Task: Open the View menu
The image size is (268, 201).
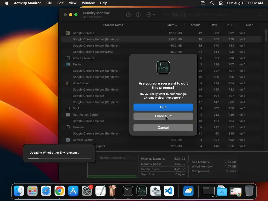Action: pyautogui.click(x=73, y=3)
